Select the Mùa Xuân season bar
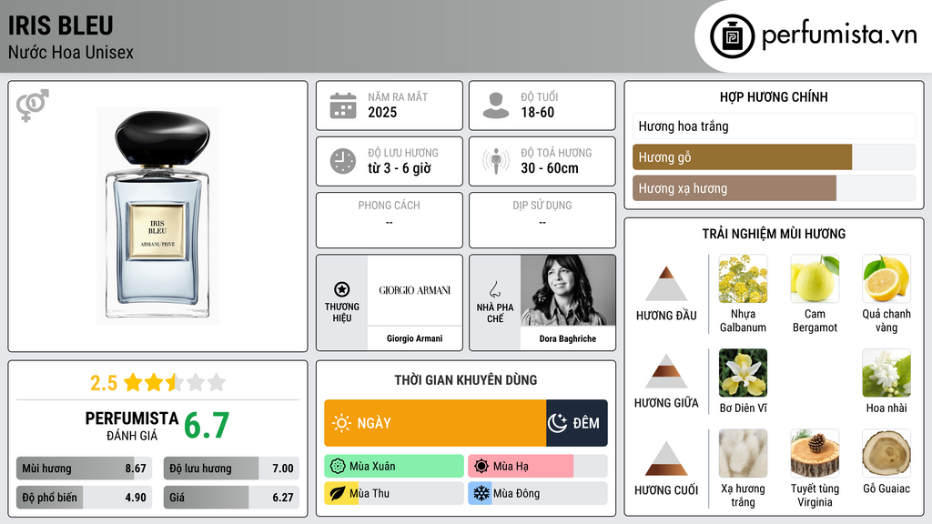The width and height of the screenshot is (932, 524). point(394,467)
